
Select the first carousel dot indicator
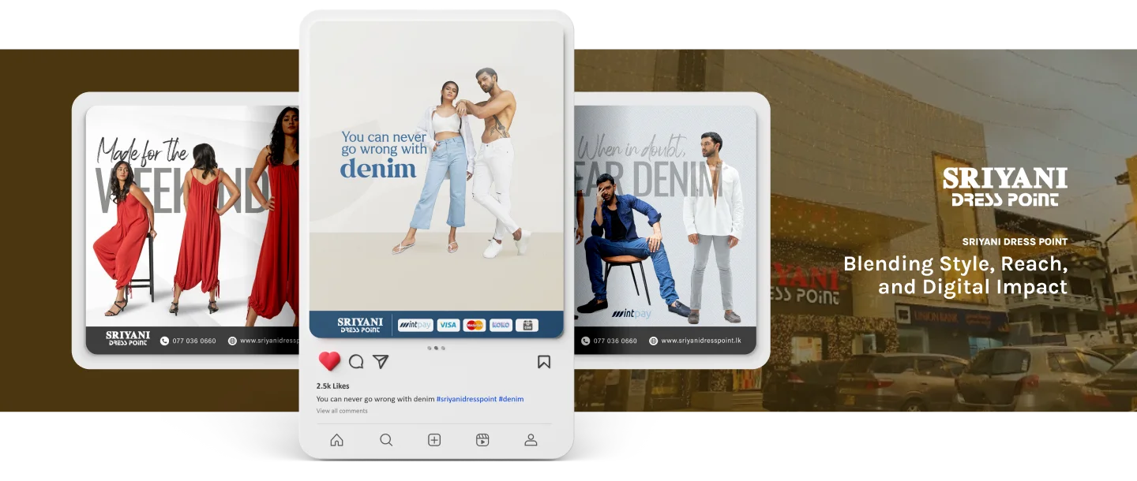[x=430, y=348]
